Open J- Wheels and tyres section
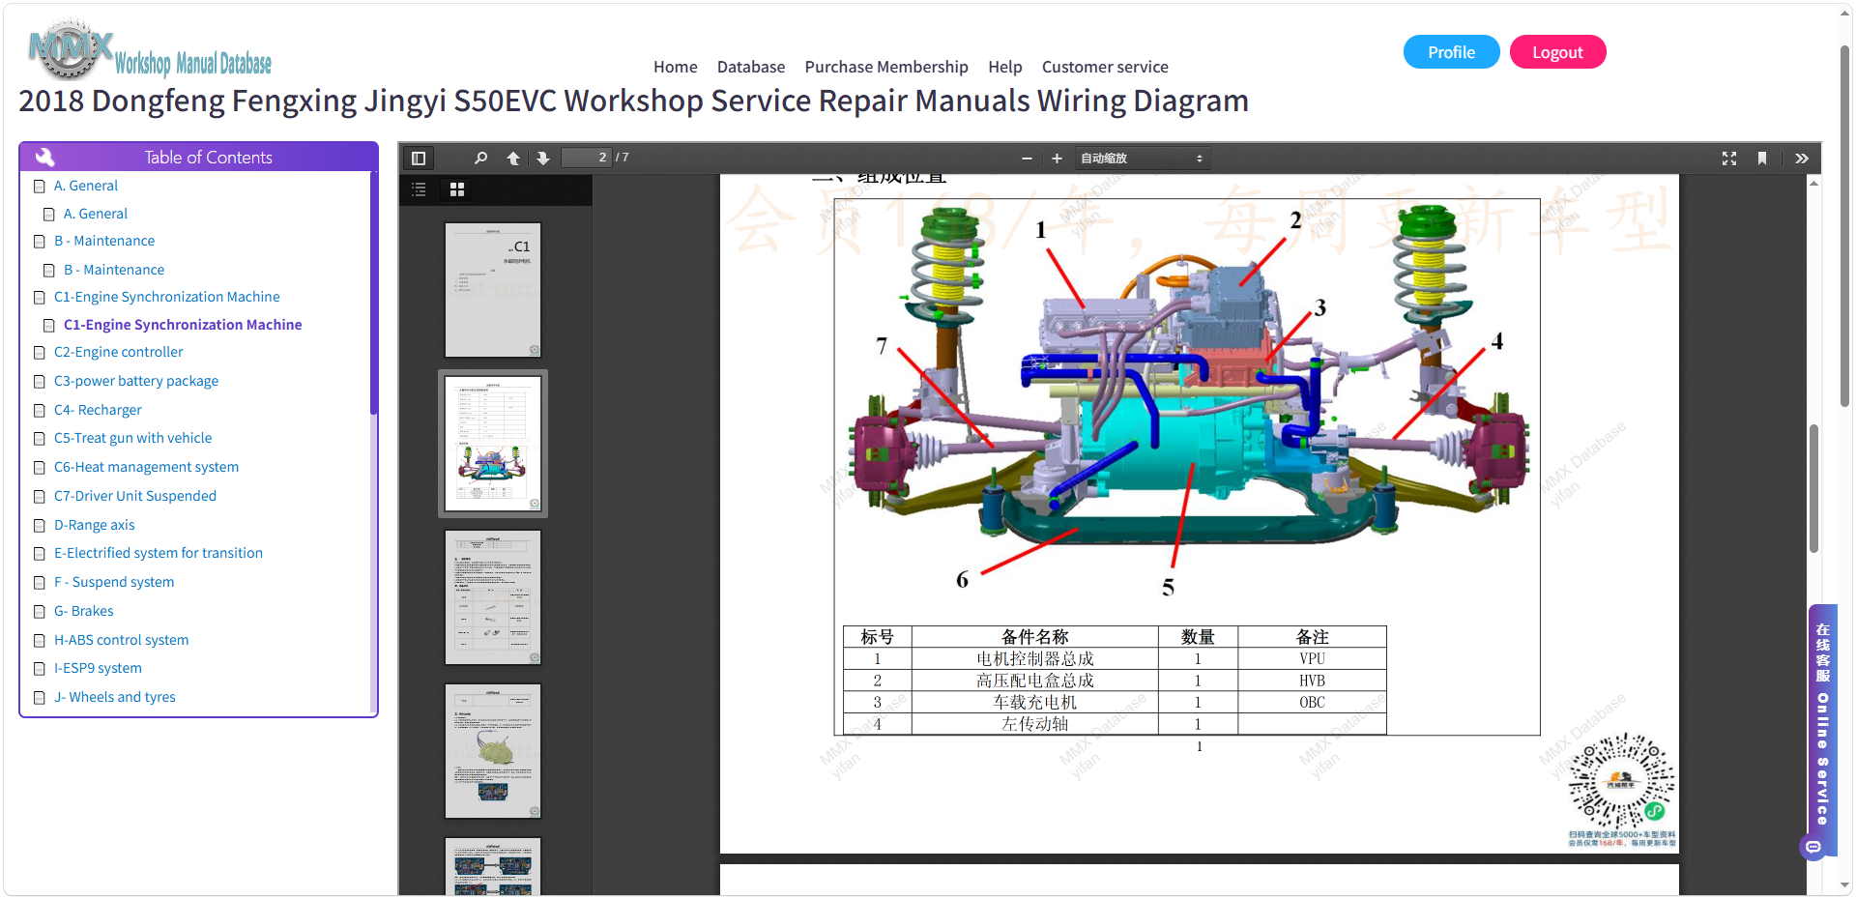The width and height of the screenshot is (1856, 899). pyautogui.click(x=115, y=697)
